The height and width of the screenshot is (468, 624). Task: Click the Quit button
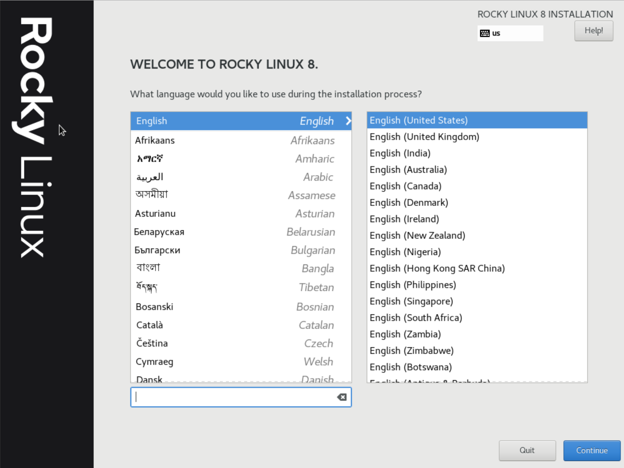pos(527,451)
